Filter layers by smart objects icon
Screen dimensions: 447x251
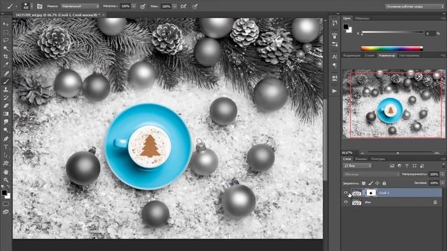coord(422,166)
